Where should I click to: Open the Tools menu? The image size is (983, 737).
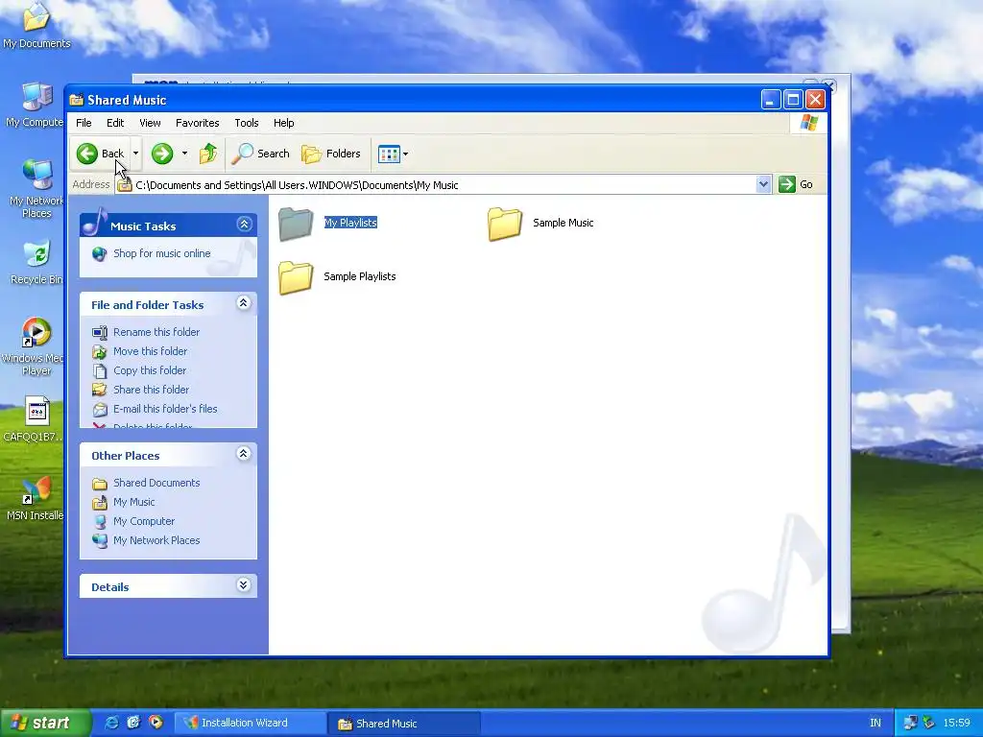(x=247, y=123)
